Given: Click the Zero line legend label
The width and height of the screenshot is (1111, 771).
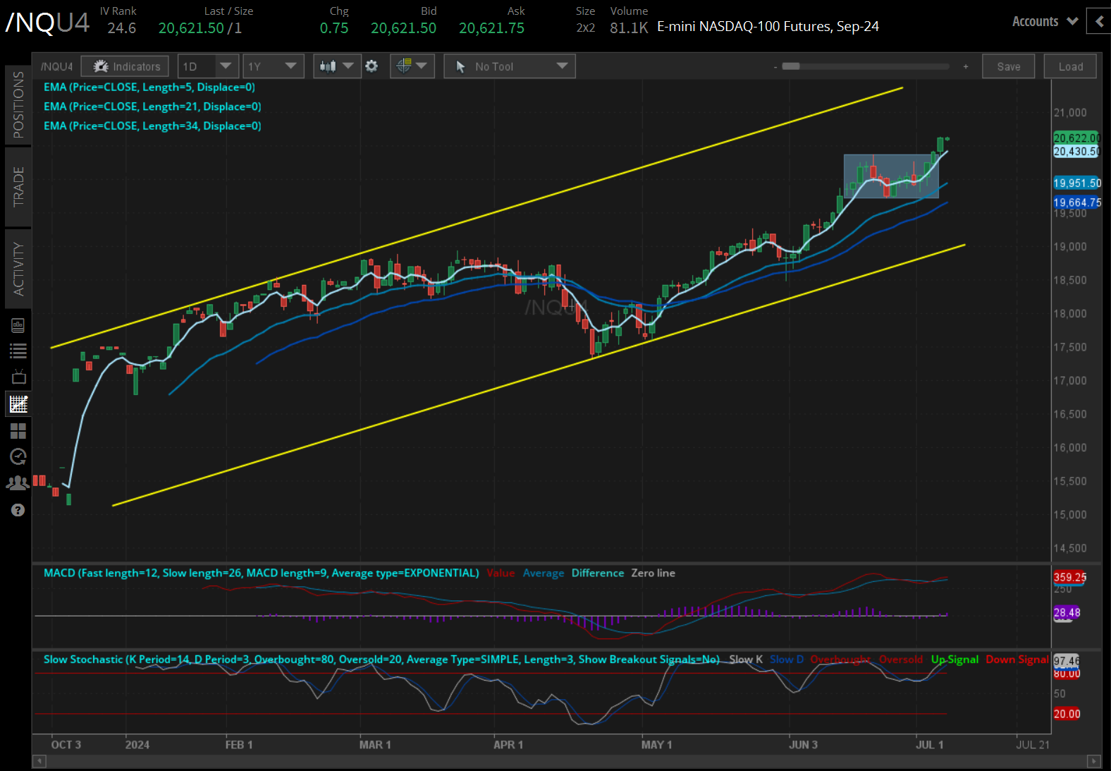Looking at the screenshot, I should pyautogui.click(x=653, y=573).
